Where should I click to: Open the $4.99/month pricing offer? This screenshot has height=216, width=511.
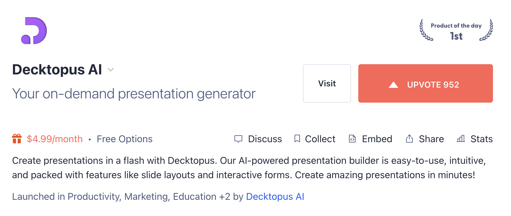(x=54, y=139)
